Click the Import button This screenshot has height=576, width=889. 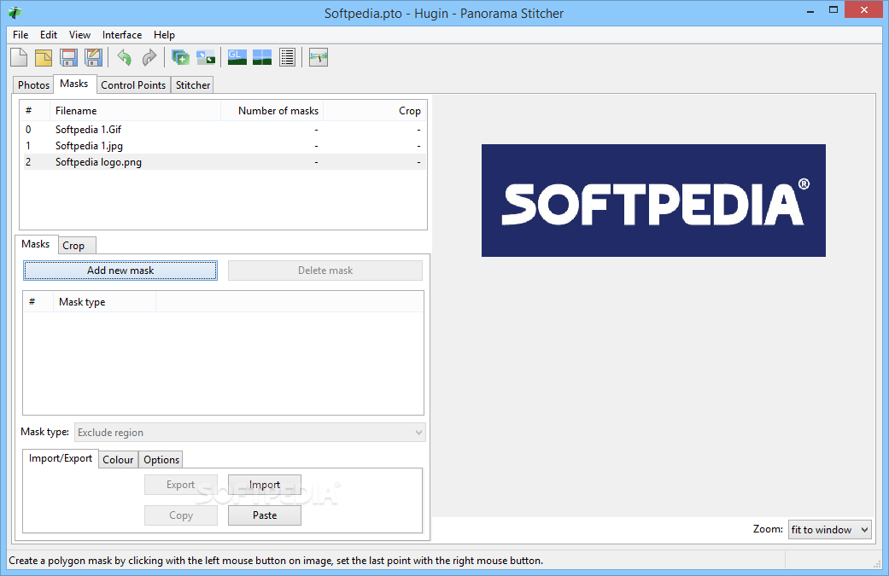(x=265, y=485)
